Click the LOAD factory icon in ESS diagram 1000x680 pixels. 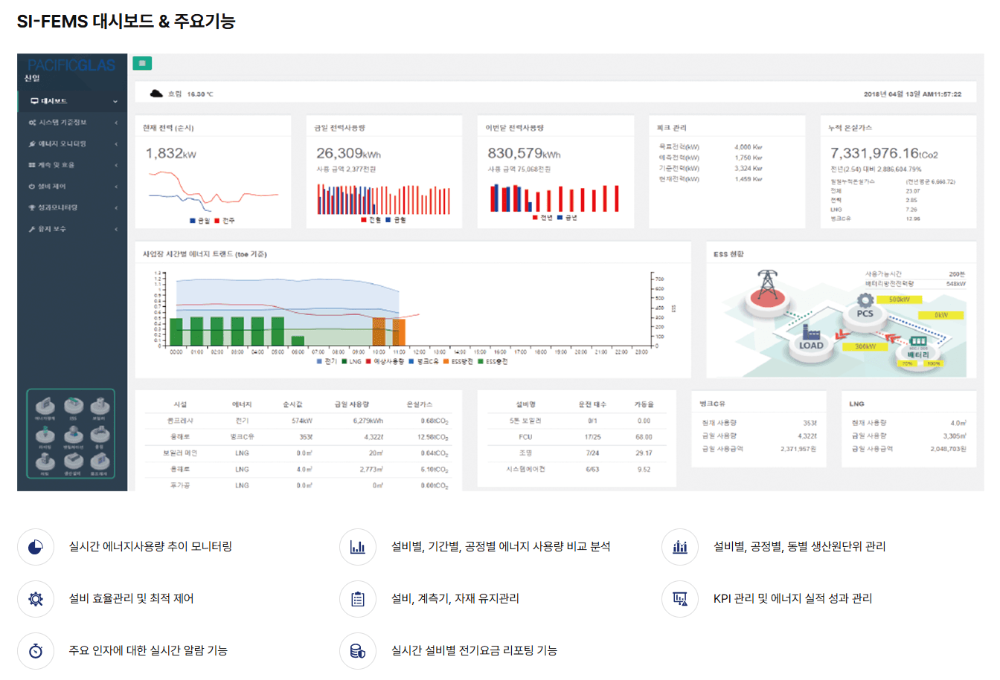[x=810, y=333]
